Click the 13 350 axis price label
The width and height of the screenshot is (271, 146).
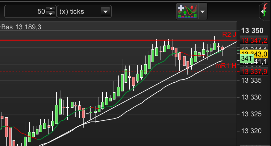[252, 31]
